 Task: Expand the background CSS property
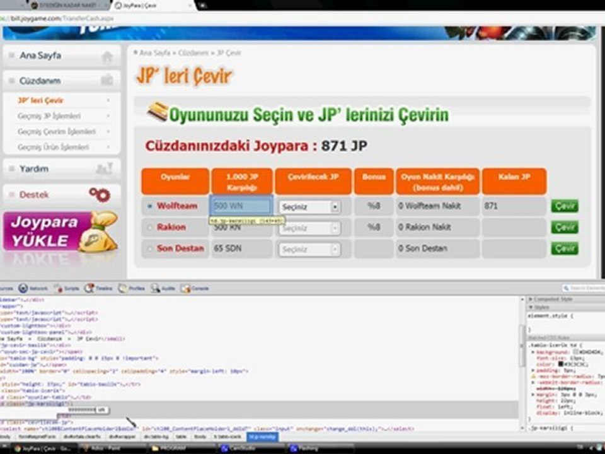click(x=533, y=352)
